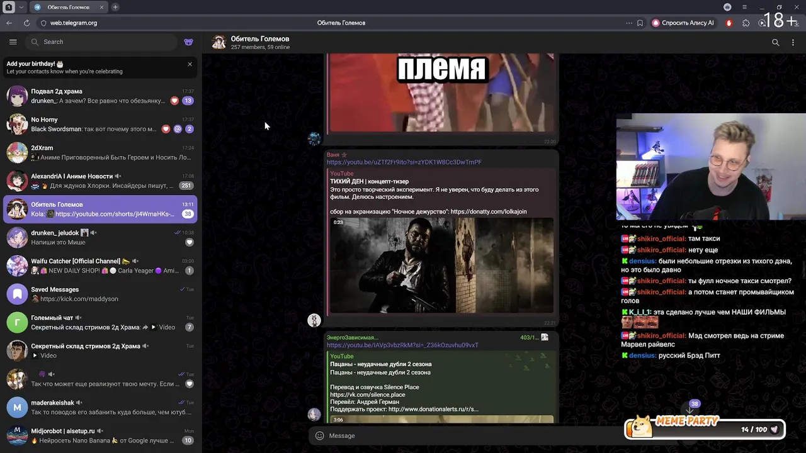Click the ЭнергоЗависимая sender name

[352, 338]
